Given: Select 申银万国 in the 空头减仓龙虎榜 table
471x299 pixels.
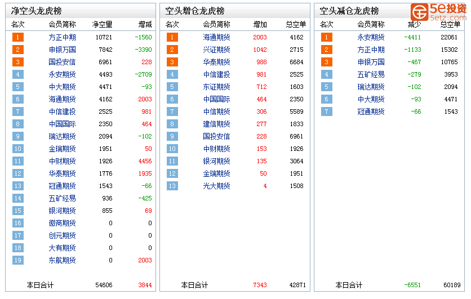Looking at the screenshot, I should click(x=371, y=62).
